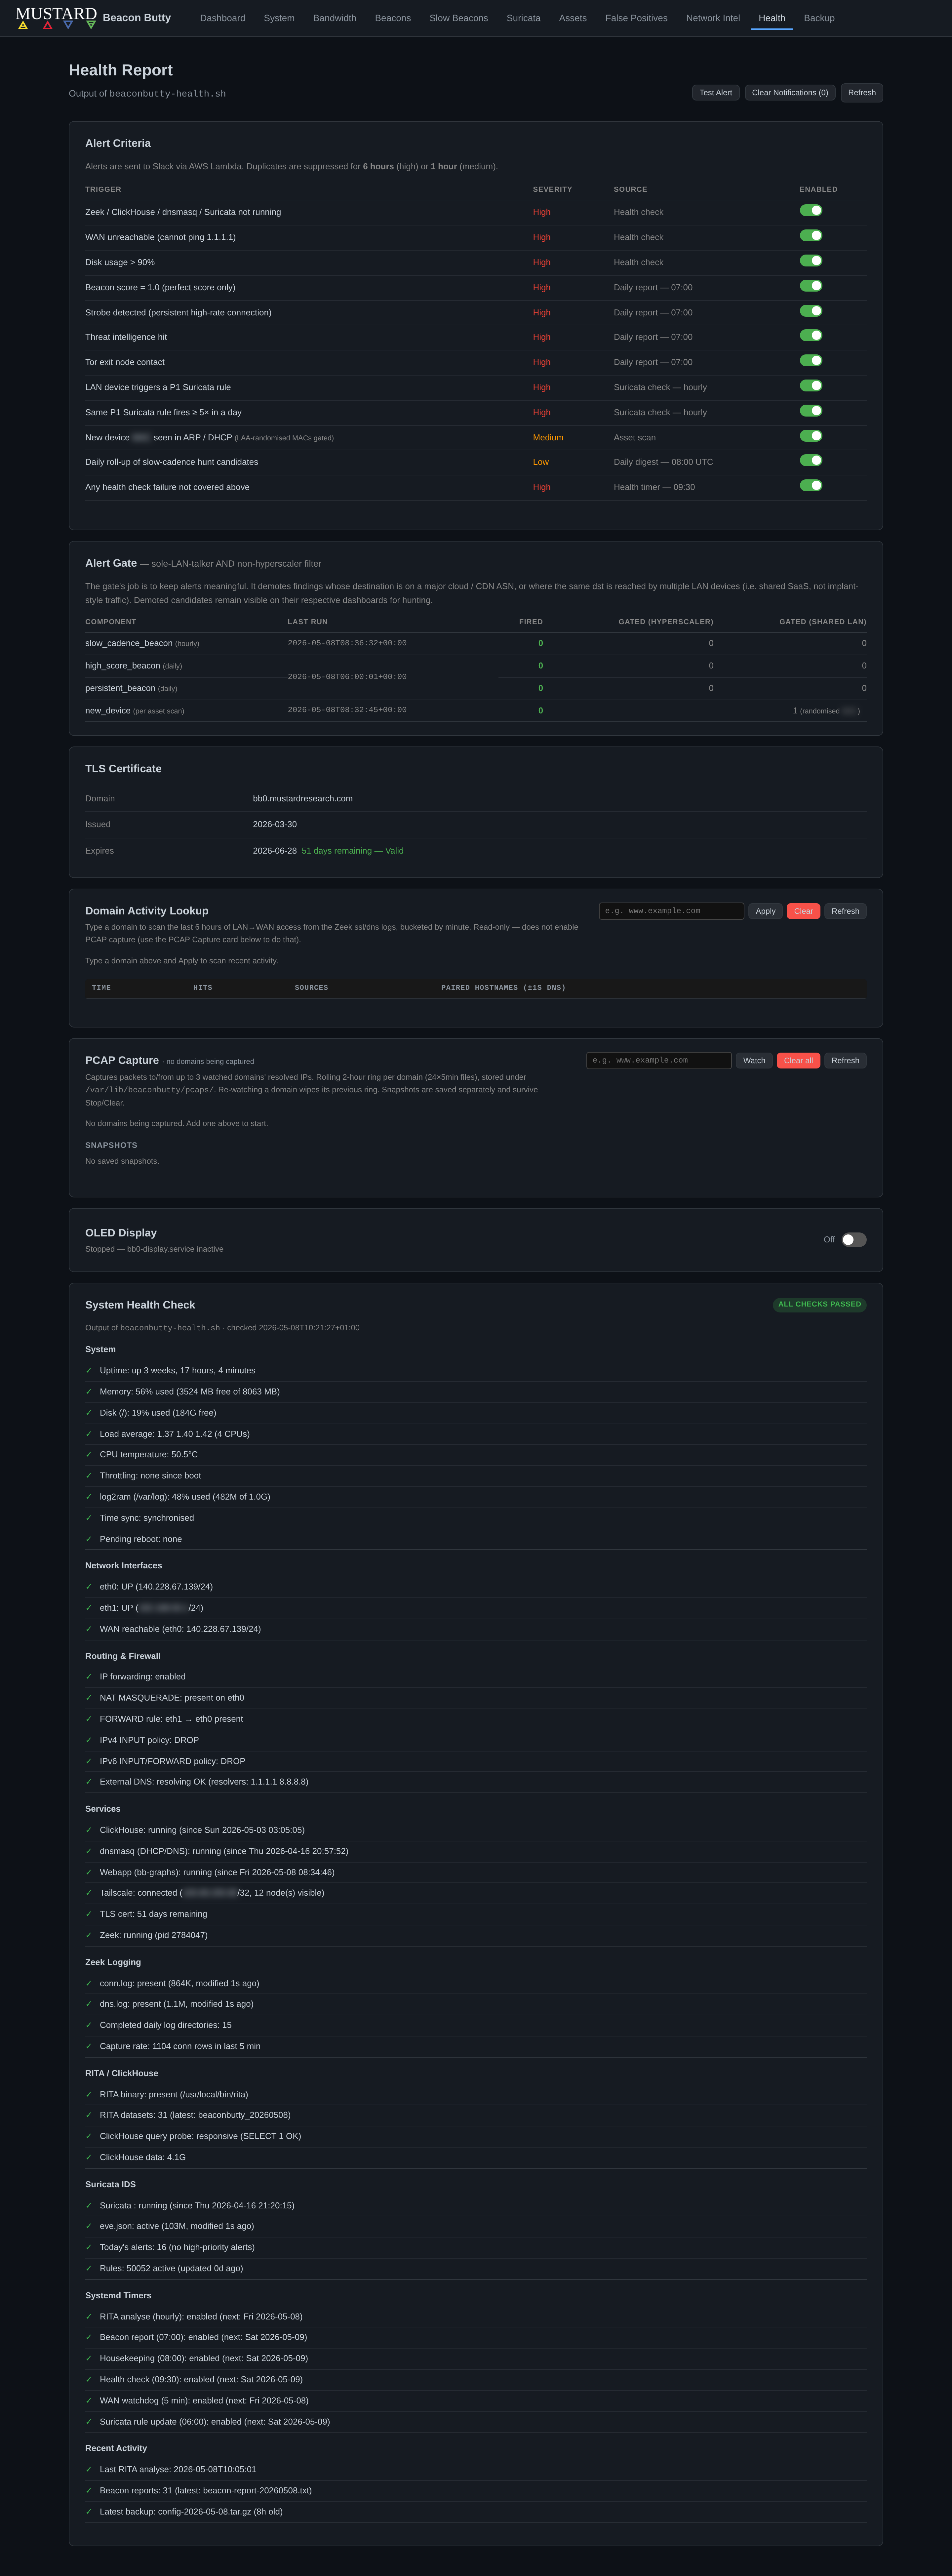
Task: Open the Backup tab
Action: tap(819, 18)
